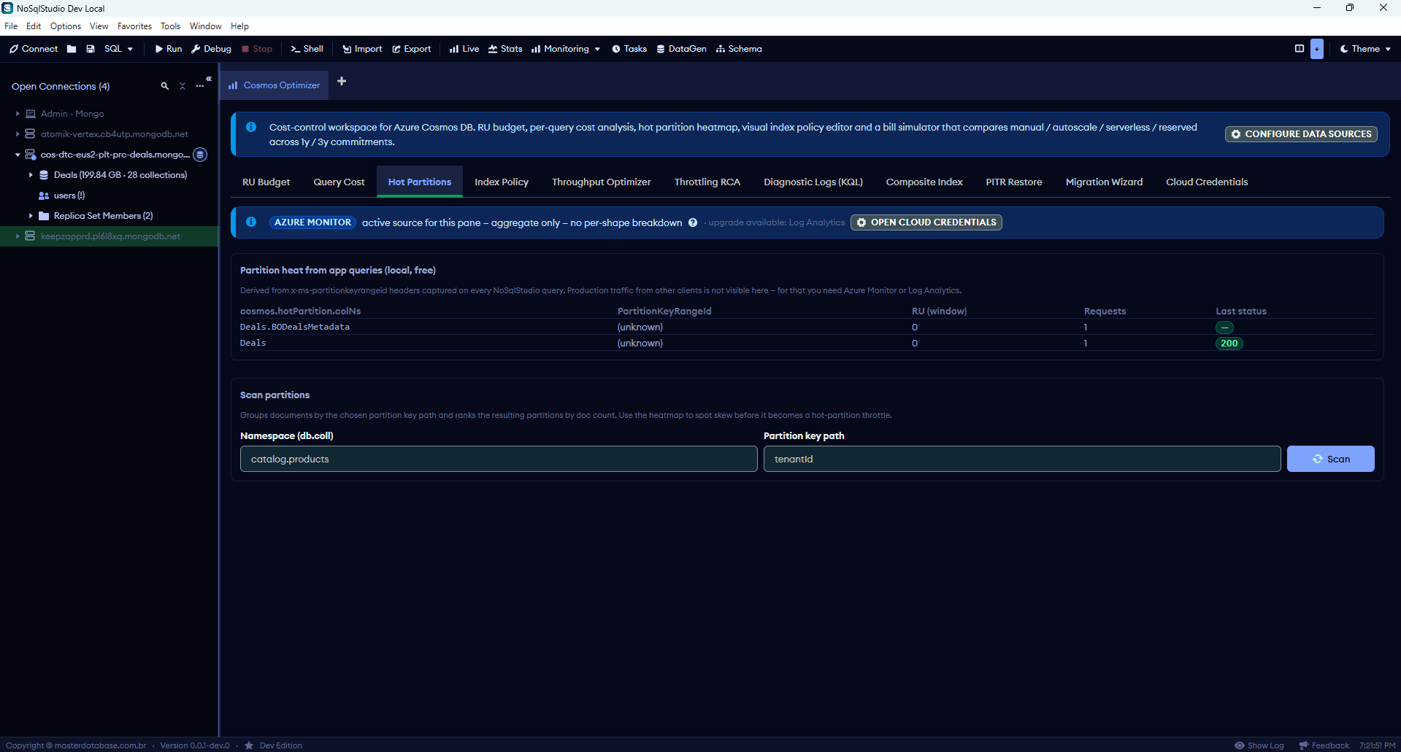The image size is (1401, 752).
Task: Click Import in the toolbar
Action: tap(362, 49)
